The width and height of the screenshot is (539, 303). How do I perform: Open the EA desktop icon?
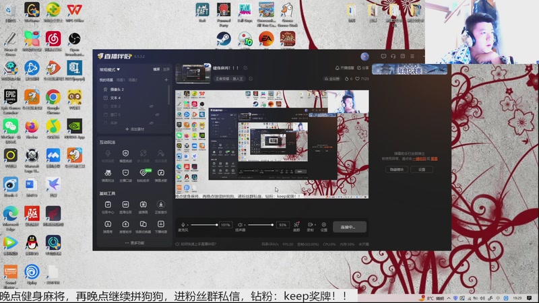[x=266, y=38]
